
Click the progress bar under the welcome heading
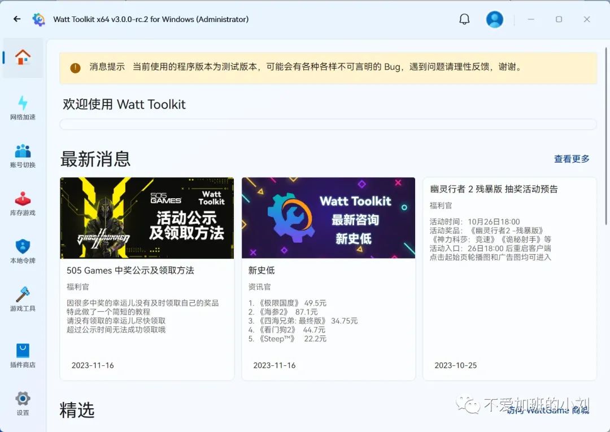point(328,124)
